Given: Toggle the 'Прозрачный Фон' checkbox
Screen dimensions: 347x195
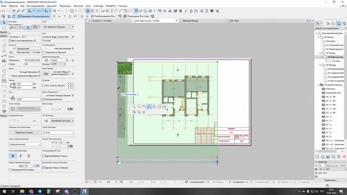Looking at the screenshot, I should pyautogui.click(x=43, y=99).
